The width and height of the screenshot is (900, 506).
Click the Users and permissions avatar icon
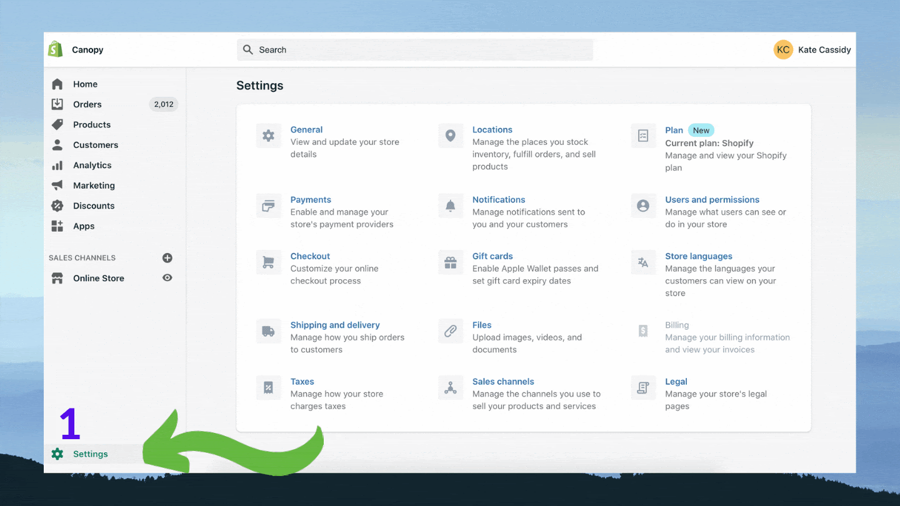(x=643, y=206)
